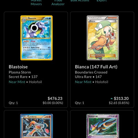Viewport: 138px width, 138px height.
Task: Click the Plasma Storm set name
Action: [20, 72]
